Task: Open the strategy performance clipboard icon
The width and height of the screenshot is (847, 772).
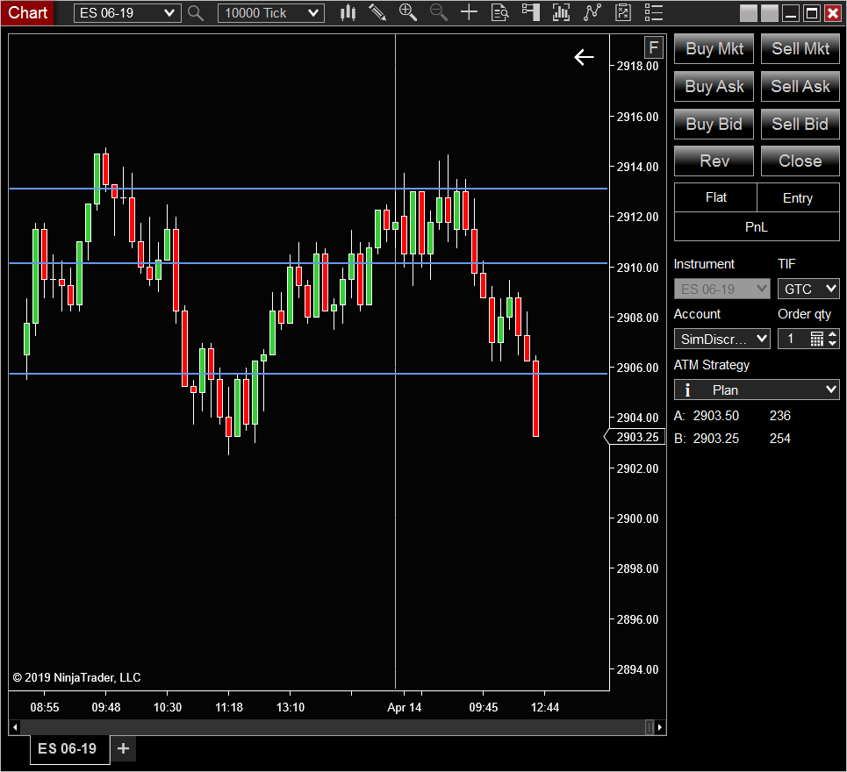Action: pyautogui.click(x=623, y=13)
